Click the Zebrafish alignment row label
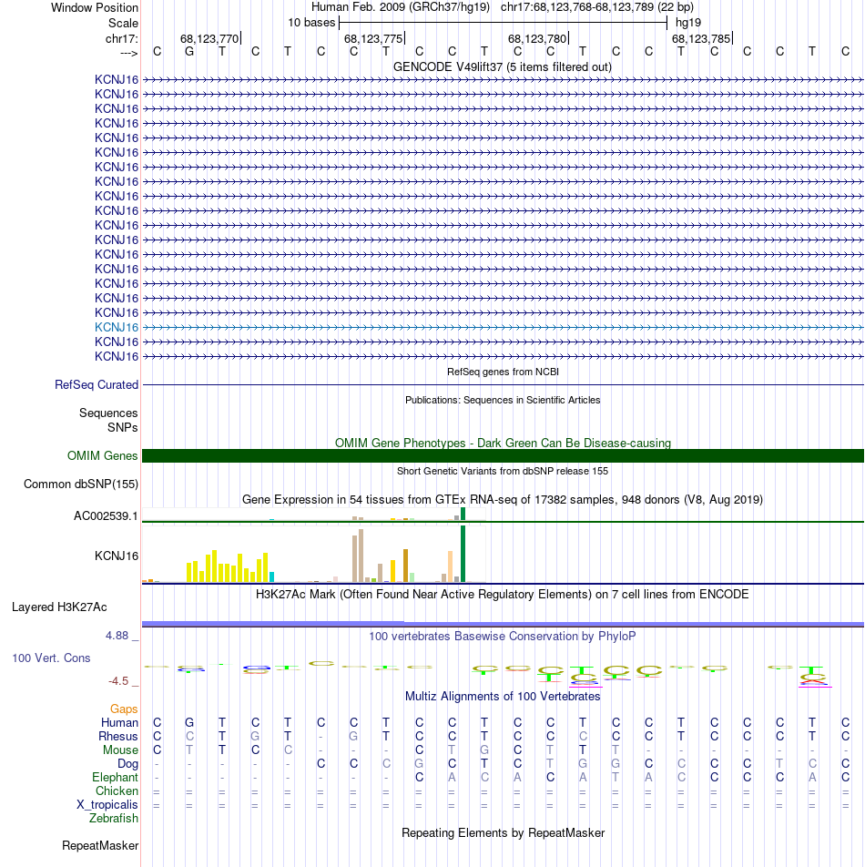This screenshot has width=865, height=867. pos(114,819)
